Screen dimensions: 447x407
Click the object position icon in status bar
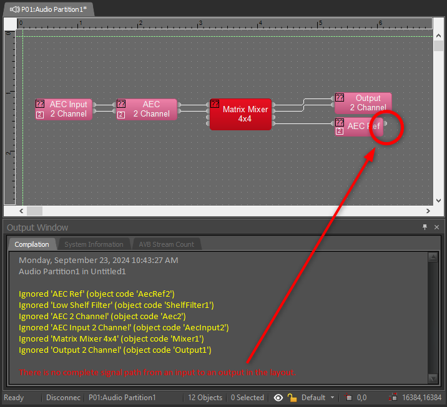350,398
